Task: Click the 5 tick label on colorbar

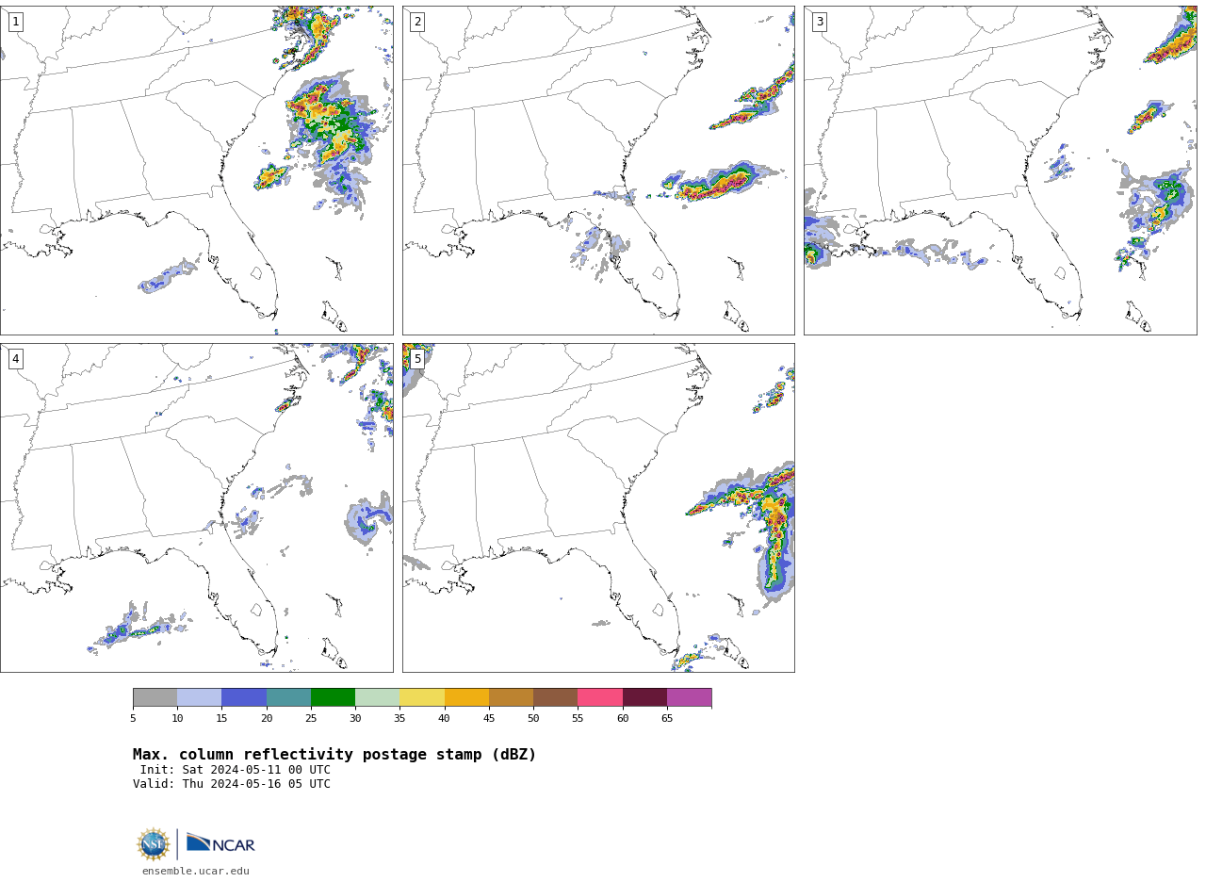Action: [x=133, y=719]
